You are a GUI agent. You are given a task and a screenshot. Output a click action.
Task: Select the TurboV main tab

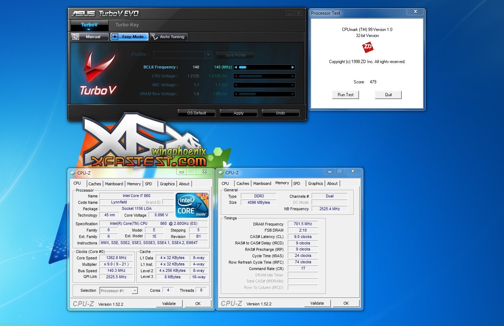tap(89, 25)
